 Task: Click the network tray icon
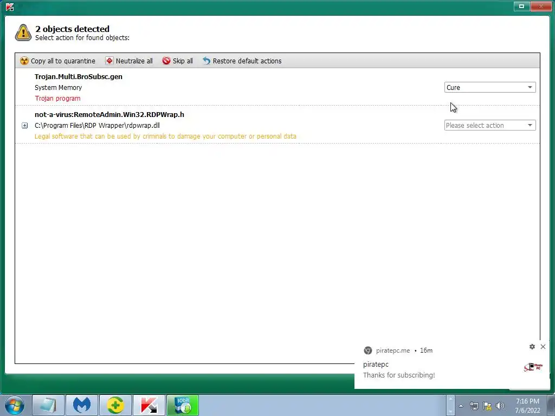(474, 406)
